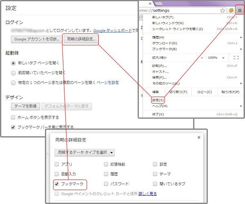This screenshot has height=204, width=245.
Task: Choose キャスト... menu item
Action: point(193,72)
